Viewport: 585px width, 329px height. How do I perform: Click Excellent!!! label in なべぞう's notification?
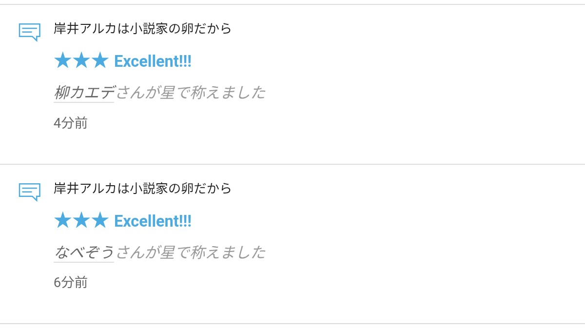click(153, 221)
